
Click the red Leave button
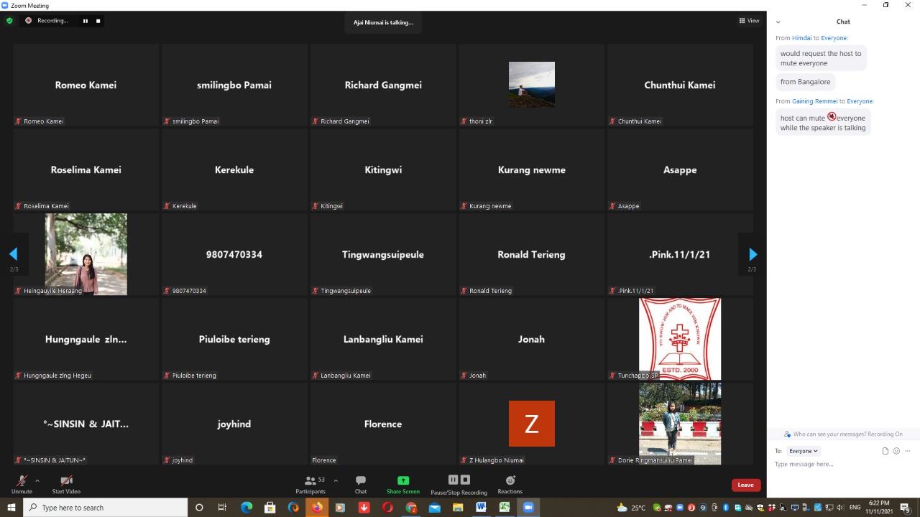pyautogui.click(x=745, y=485)
